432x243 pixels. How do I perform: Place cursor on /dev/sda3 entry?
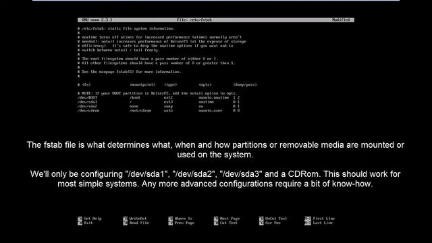[87, 102]
